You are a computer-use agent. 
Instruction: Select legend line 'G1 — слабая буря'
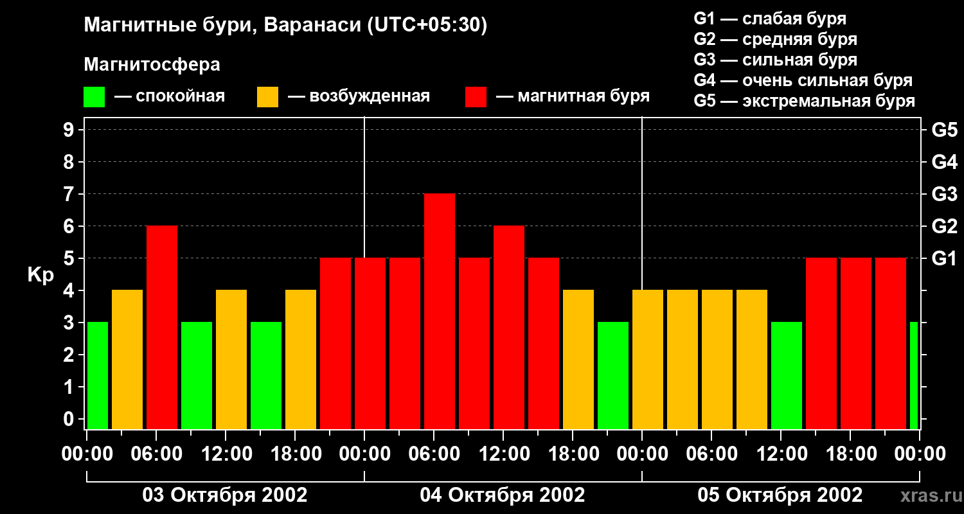click(770, 18)
